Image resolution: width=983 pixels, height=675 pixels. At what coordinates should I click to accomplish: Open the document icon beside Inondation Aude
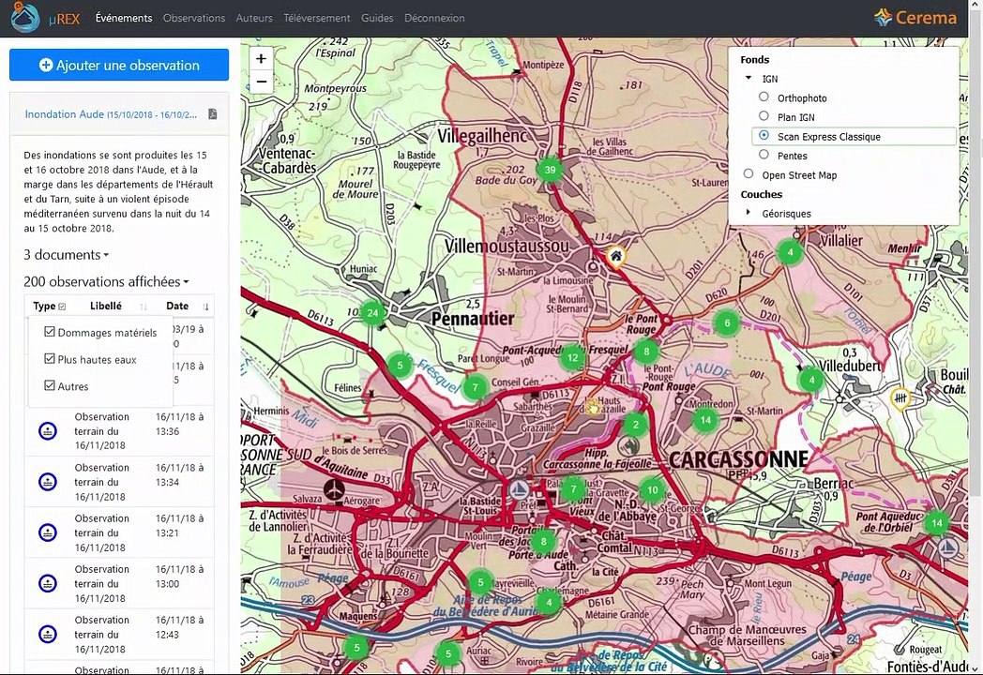tap(213, 114)
